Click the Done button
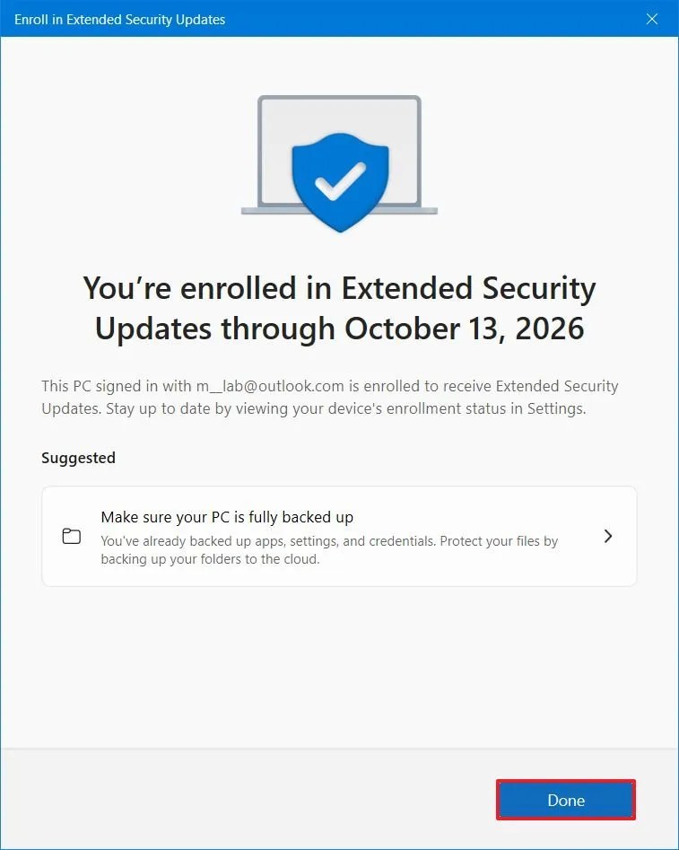679x850 pixels. click(x=565, y=800)
